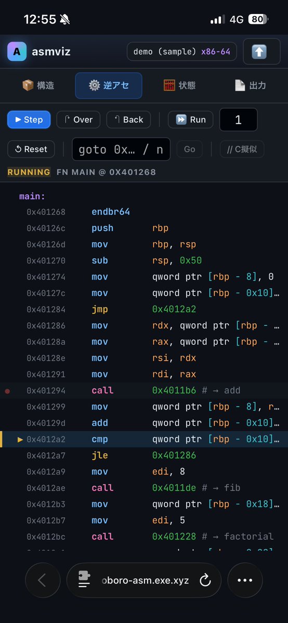Reload the page with refresh icon

click(205, 580)
